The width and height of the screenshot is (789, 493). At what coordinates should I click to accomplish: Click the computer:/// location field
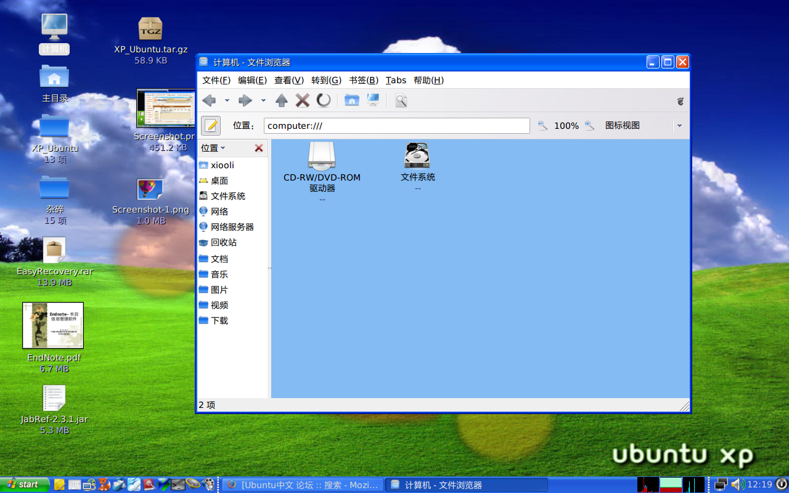click(397, 126)
